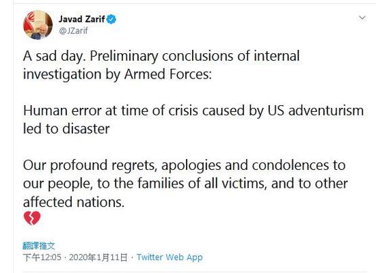Click the "investigation by Armed Forces:" line

coord(118,74)
